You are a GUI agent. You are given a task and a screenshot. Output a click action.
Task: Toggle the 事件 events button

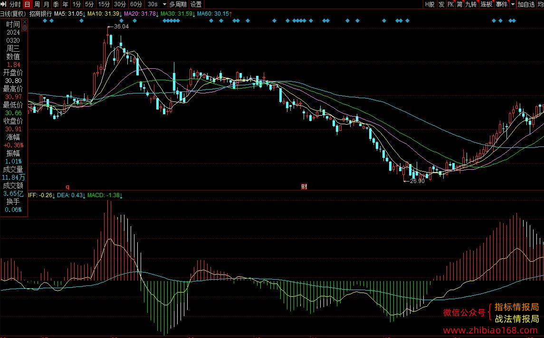pyautogui.click(x=501, y=4)
